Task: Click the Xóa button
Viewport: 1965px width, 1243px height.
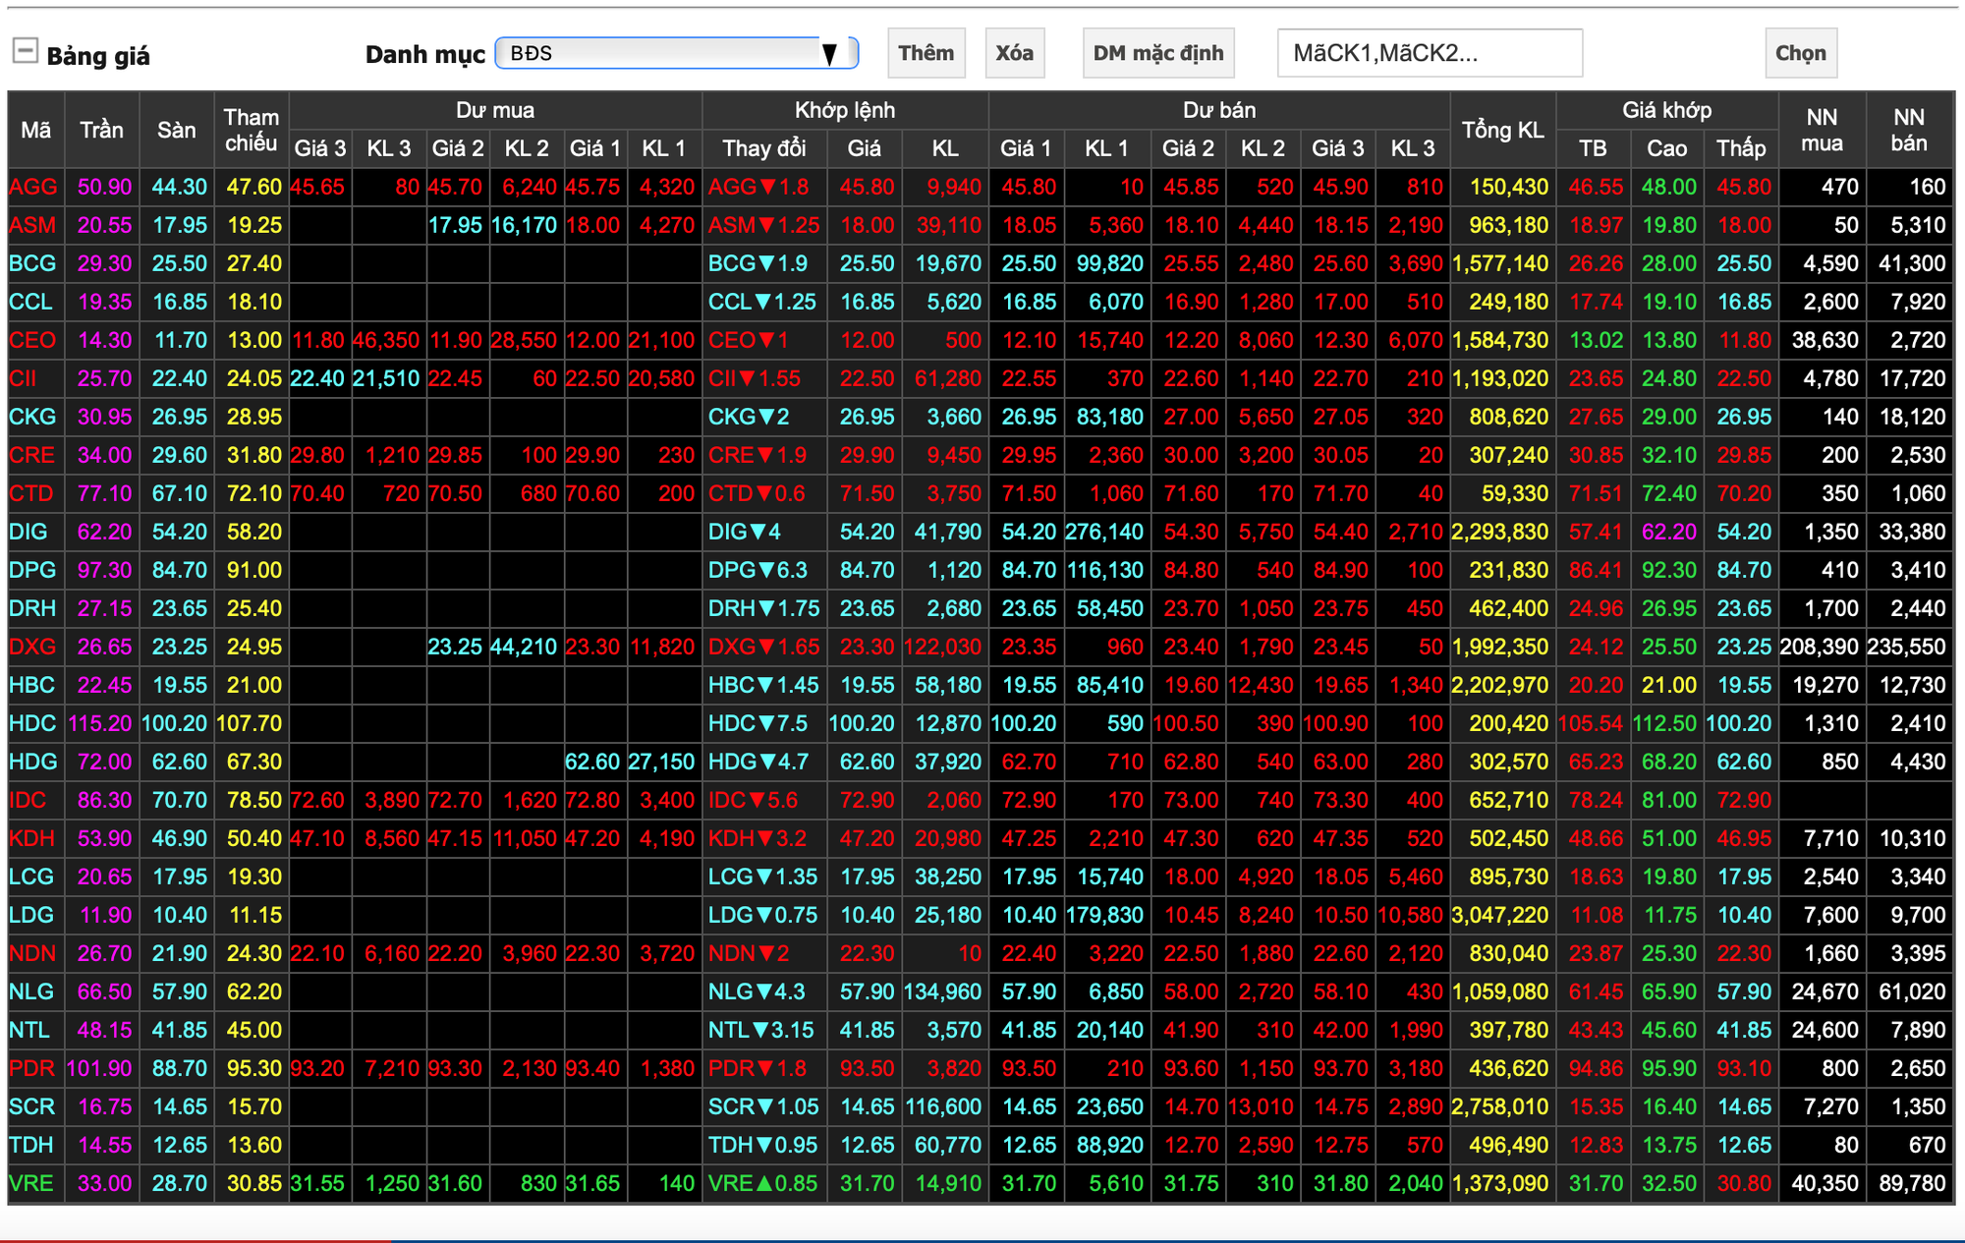Action: [1014, 53]
